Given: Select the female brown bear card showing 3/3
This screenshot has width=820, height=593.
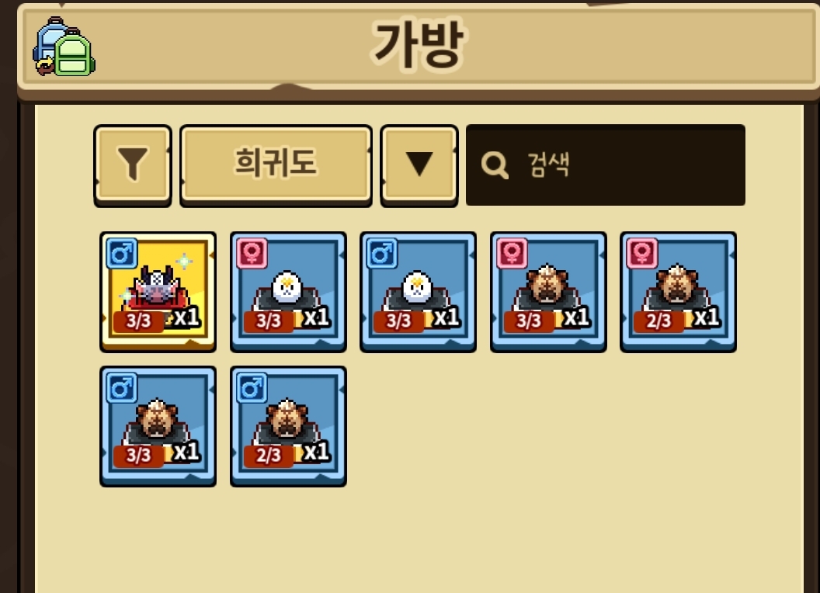Looking at the screenshot, I should (548, 292).
